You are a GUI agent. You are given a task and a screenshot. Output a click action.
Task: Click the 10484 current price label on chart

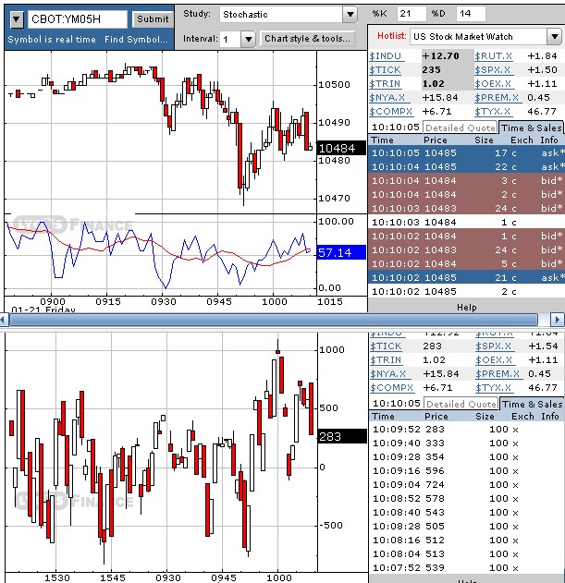point(341,149)
